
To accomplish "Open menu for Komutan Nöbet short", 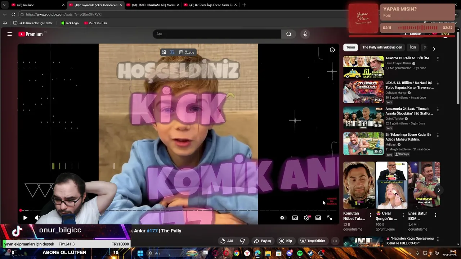I will [370, 215].
